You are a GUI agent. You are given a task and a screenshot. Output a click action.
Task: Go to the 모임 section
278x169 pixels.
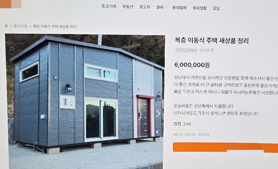coord(216,8)
